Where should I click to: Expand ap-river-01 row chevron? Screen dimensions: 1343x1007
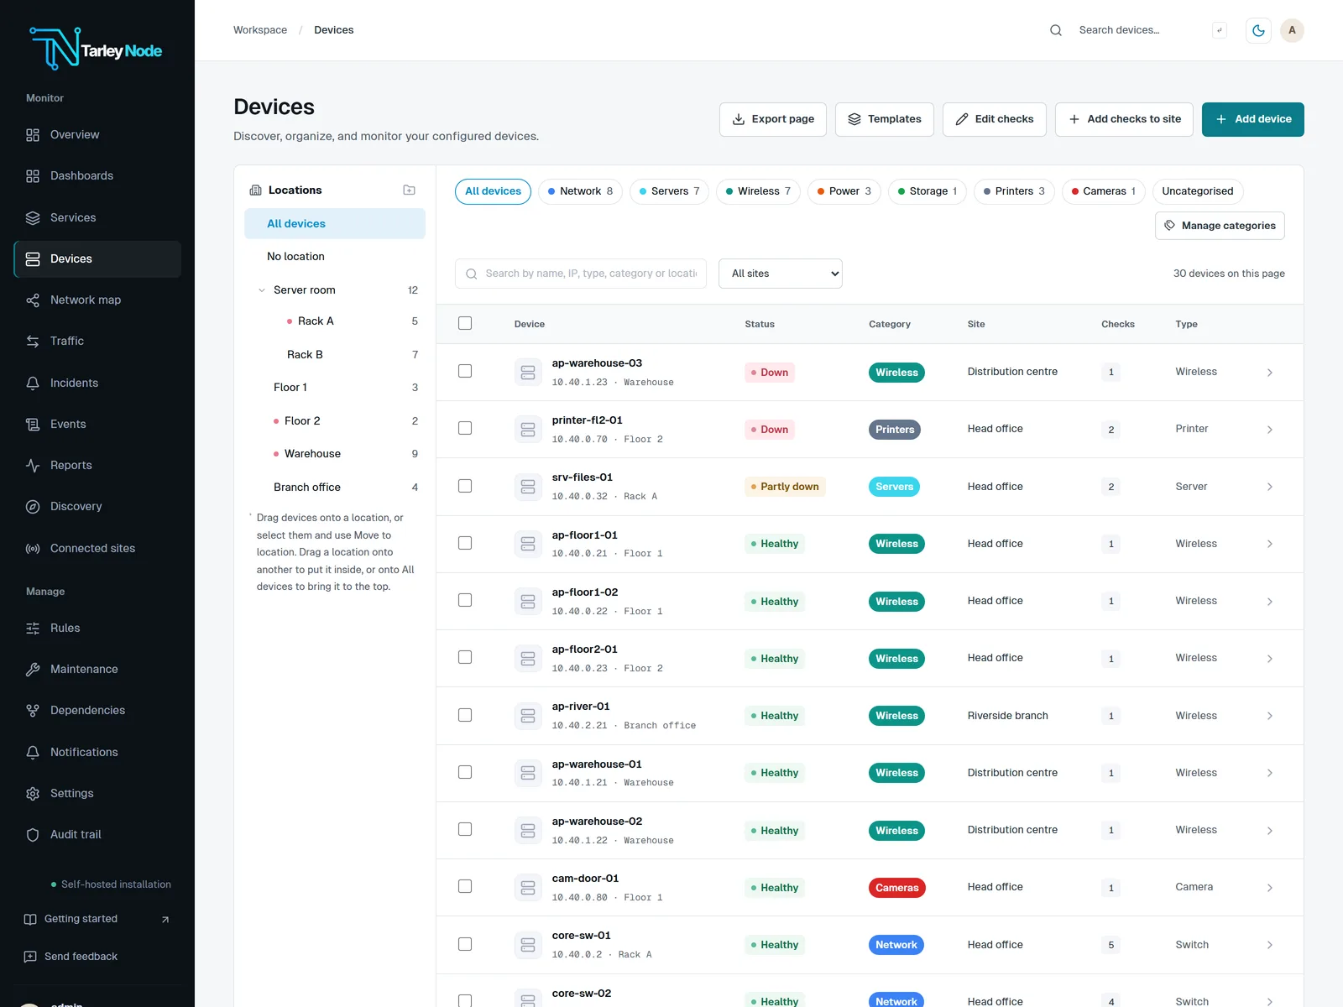1270,716
